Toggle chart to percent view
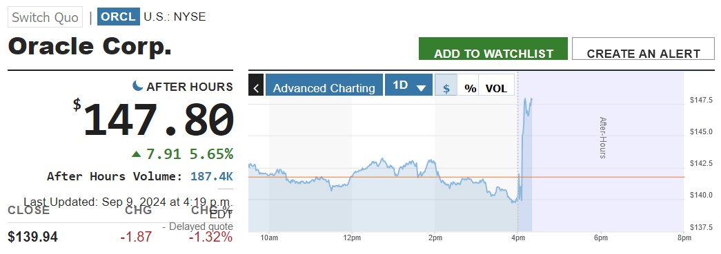The height and width of the screenshot is (254, 721). click(x=471, y=89)
